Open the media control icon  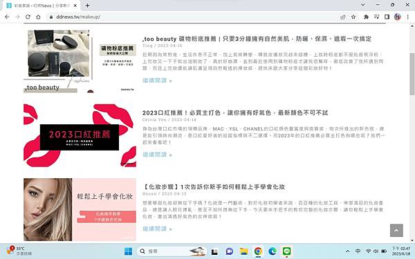click(377, 17)
